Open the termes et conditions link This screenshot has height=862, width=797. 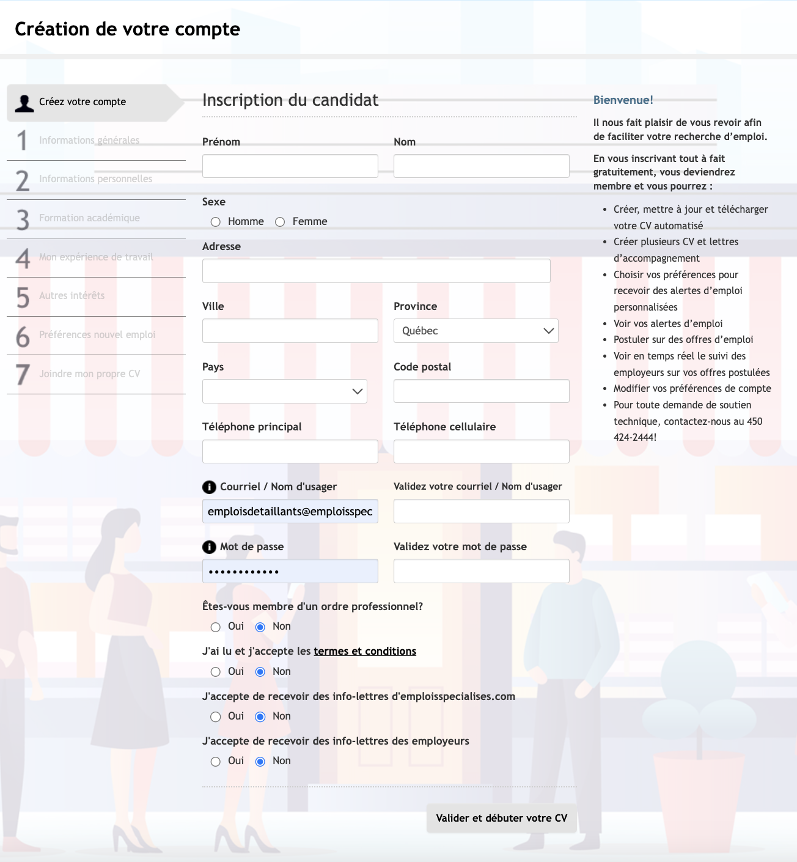tap(365, 651)
